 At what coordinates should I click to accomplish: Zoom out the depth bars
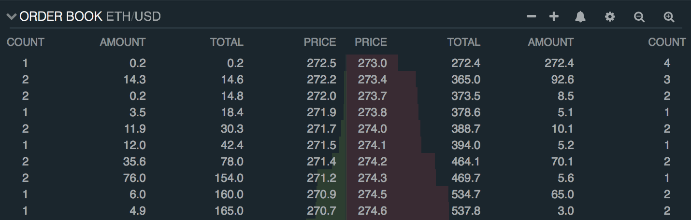pos(639,17)
